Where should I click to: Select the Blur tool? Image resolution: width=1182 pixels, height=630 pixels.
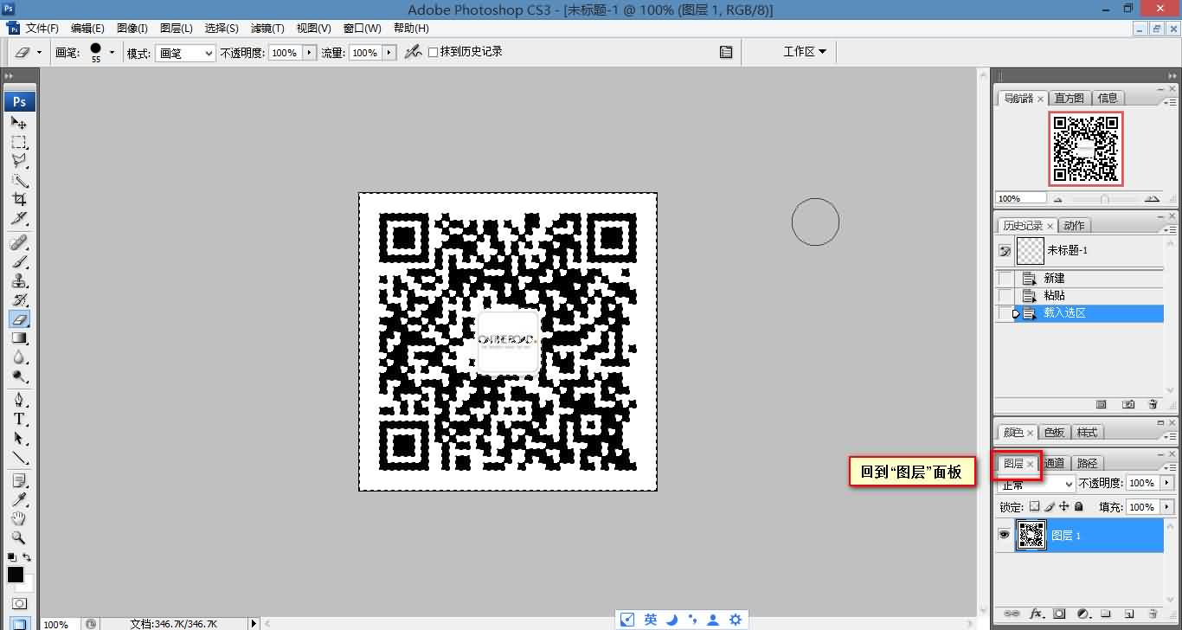19,357
